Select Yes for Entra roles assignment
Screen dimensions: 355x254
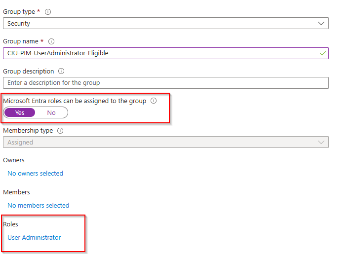[x=20, y=112]
